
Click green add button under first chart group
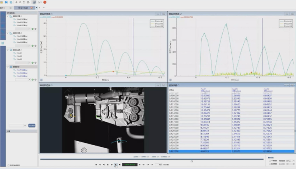[33, 29]
